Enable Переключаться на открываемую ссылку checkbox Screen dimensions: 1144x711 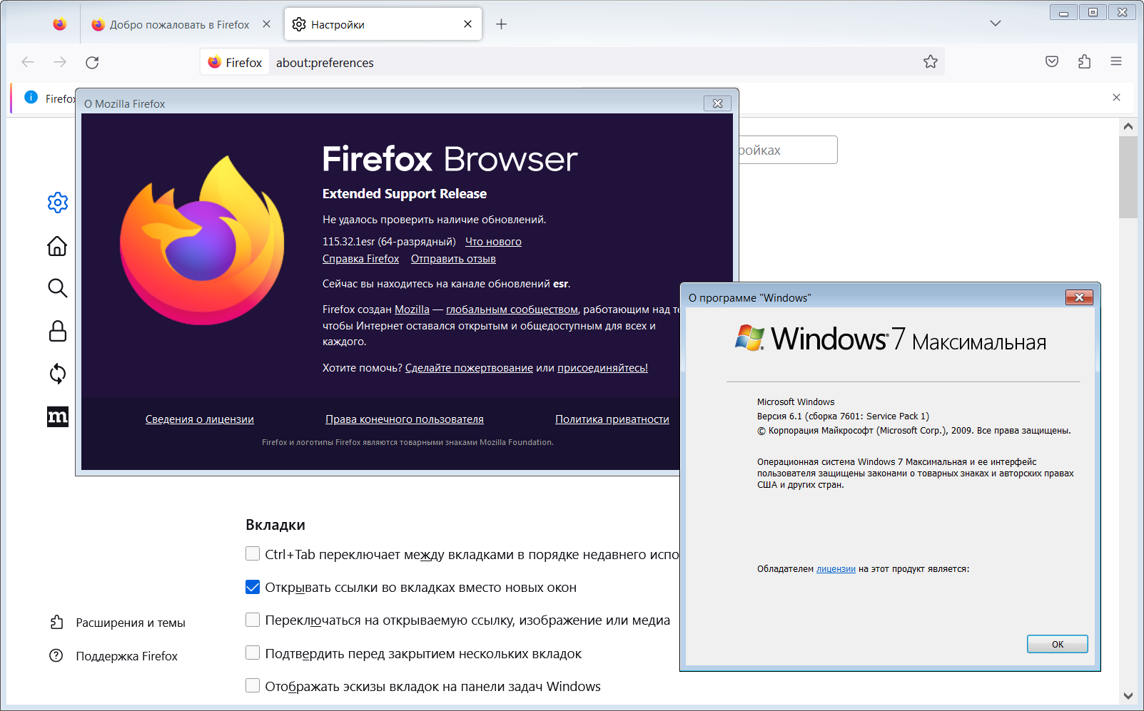[x=253, y=620]
